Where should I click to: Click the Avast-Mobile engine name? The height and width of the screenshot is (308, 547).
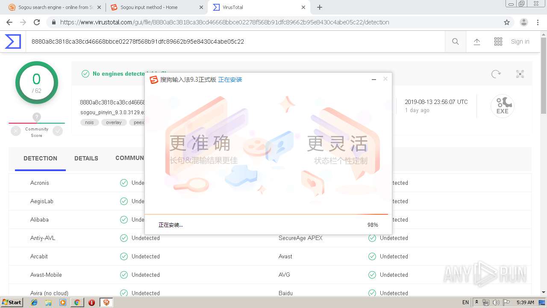click(46, 275)
